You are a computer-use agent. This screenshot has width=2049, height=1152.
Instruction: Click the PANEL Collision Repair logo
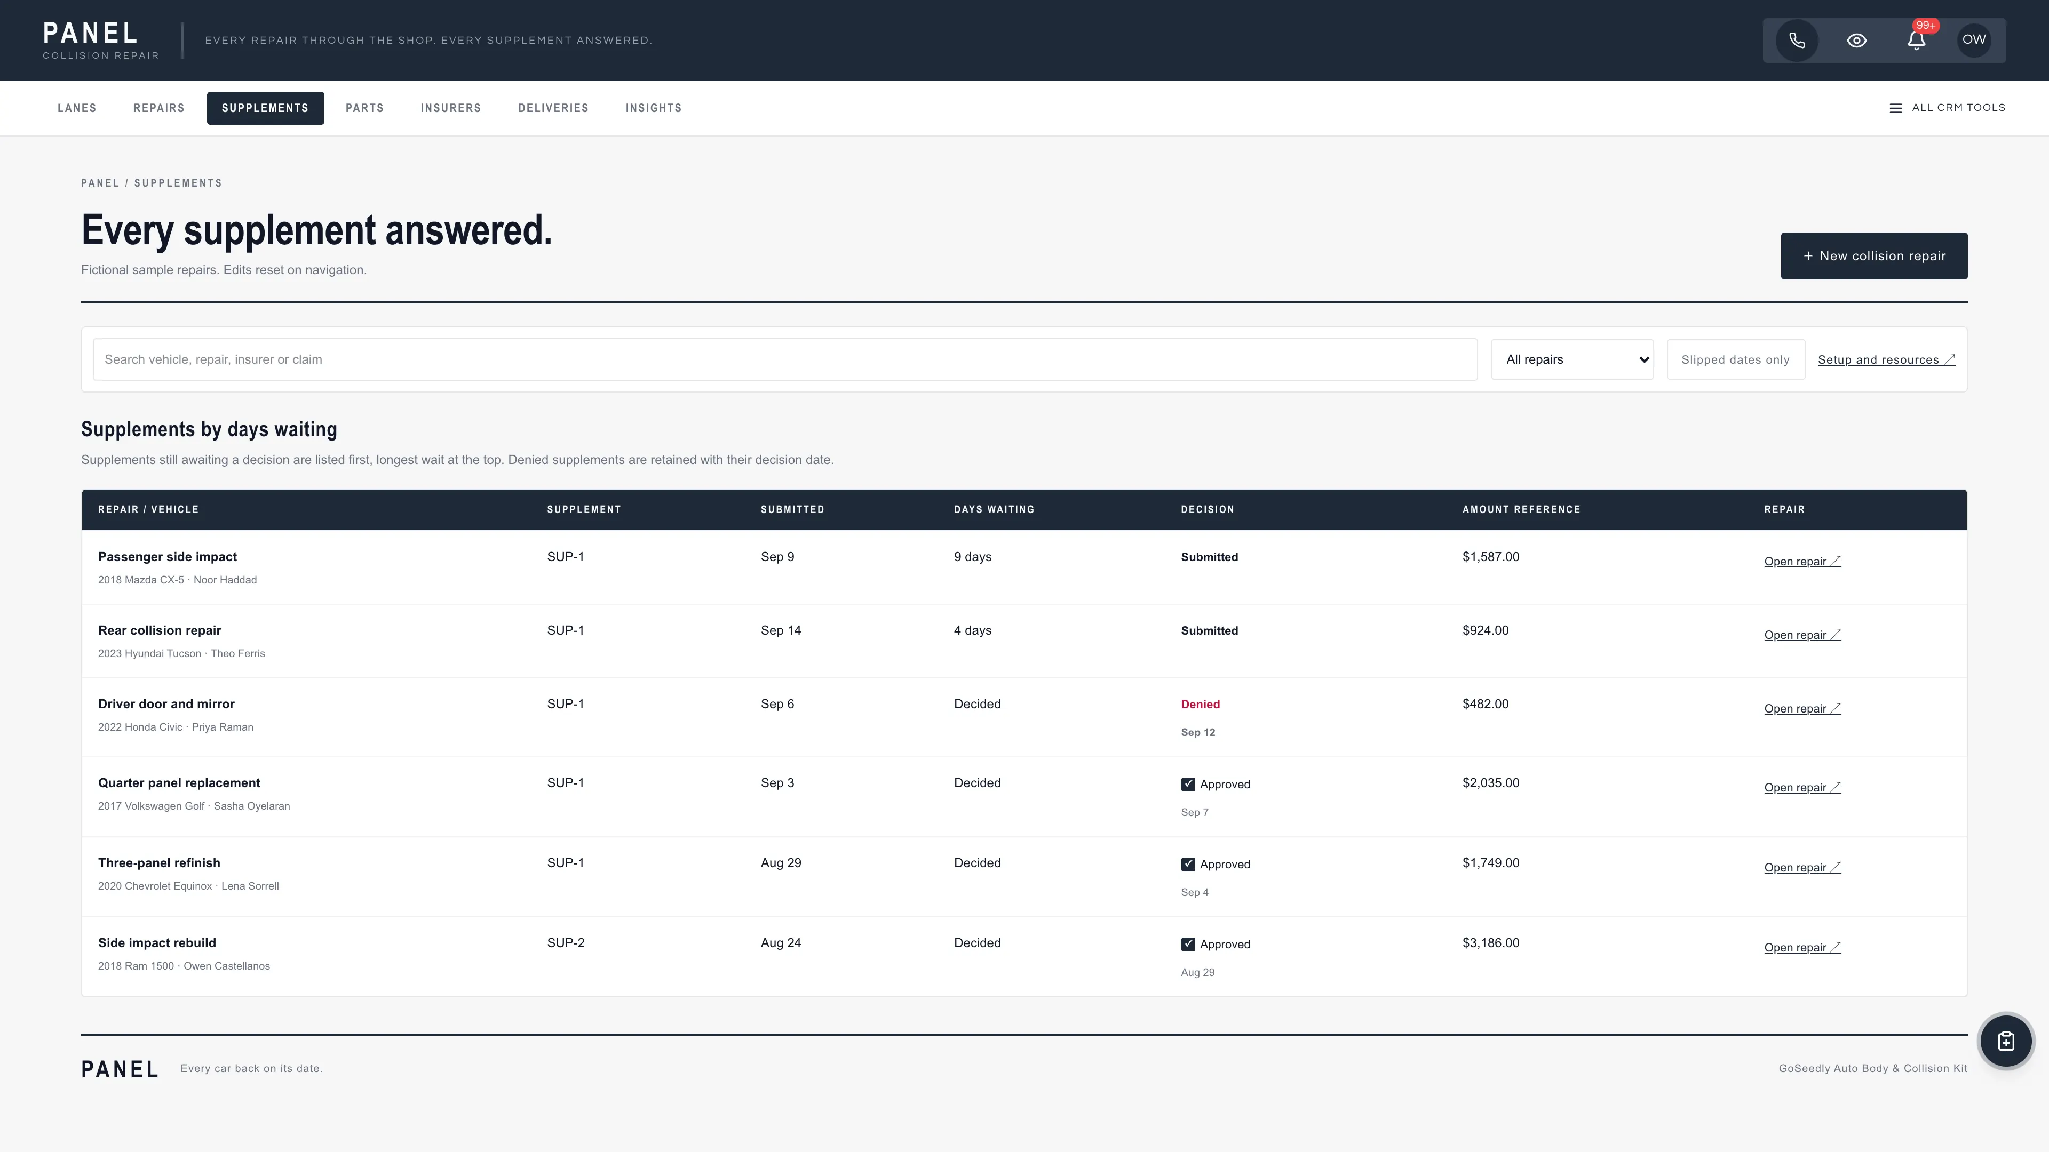(x=101, y=41)
